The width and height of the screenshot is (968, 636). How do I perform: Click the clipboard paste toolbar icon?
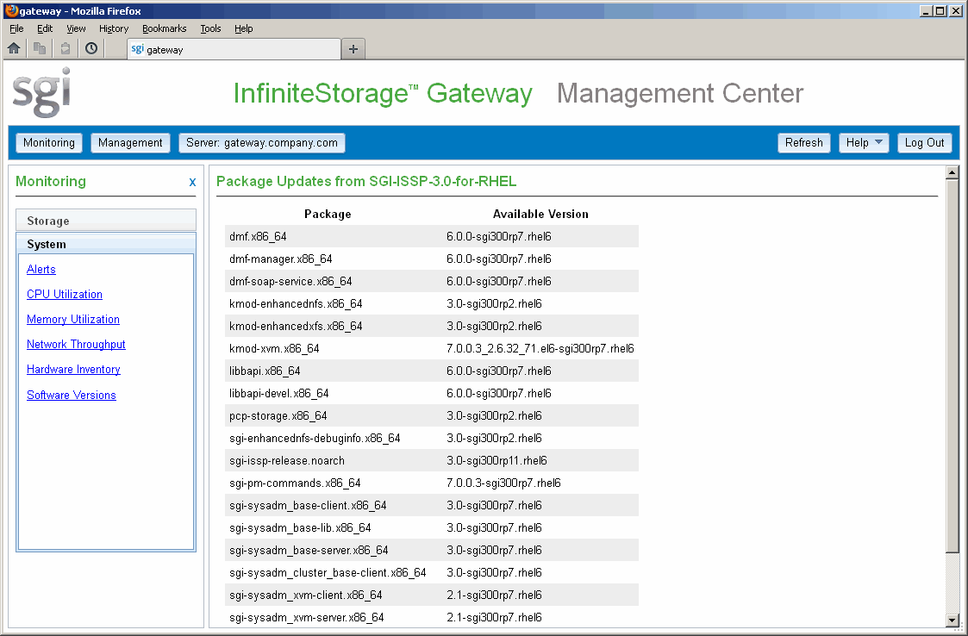coord(66,48)
